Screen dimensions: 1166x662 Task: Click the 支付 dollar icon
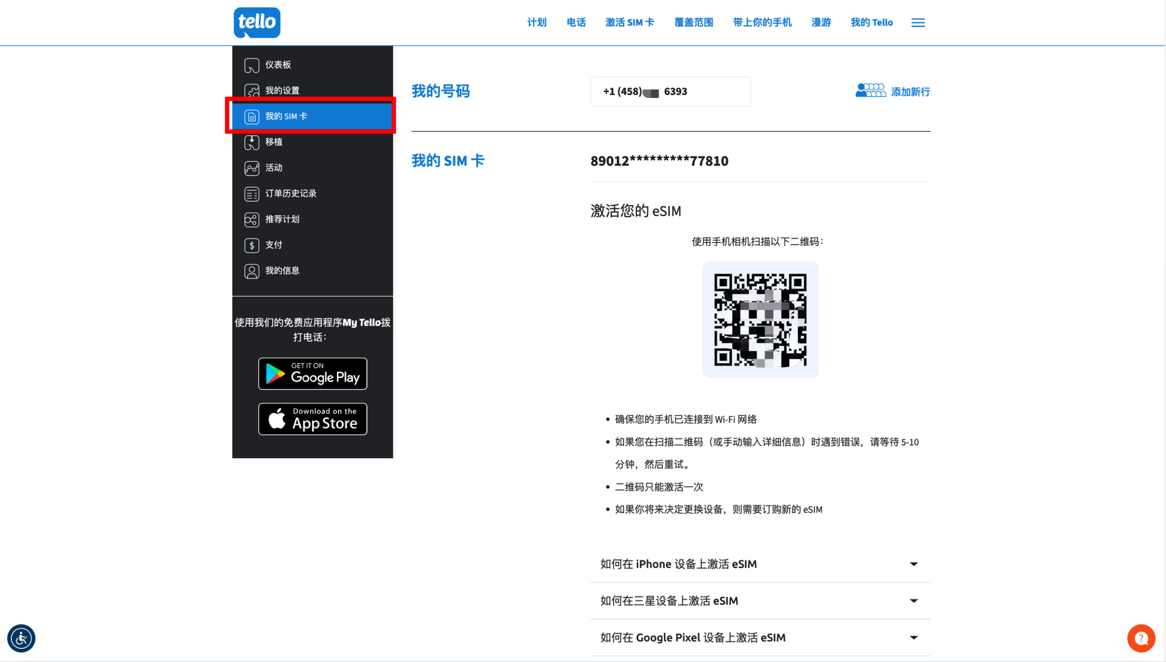[252, 245]
